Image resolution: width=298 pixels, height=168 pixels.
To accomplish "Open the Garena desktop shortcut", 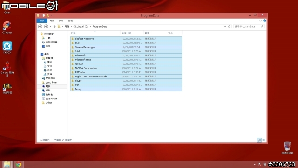I will [7, 69].
